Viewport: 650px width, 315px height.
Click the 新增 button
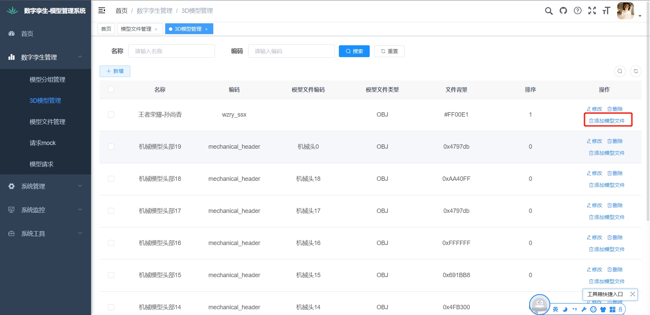click(x=115, y=71)
